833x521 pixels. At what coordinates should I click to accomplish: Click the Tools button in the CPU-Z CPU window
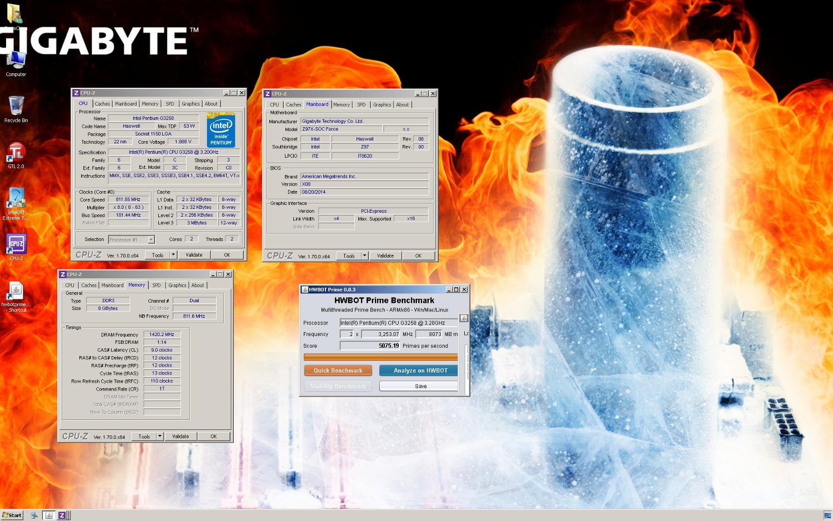click(158, 255)
